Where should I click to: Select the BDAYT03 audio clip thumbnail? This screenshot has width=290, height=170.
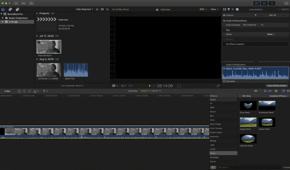pyautogui.click(x=76, y=70)
